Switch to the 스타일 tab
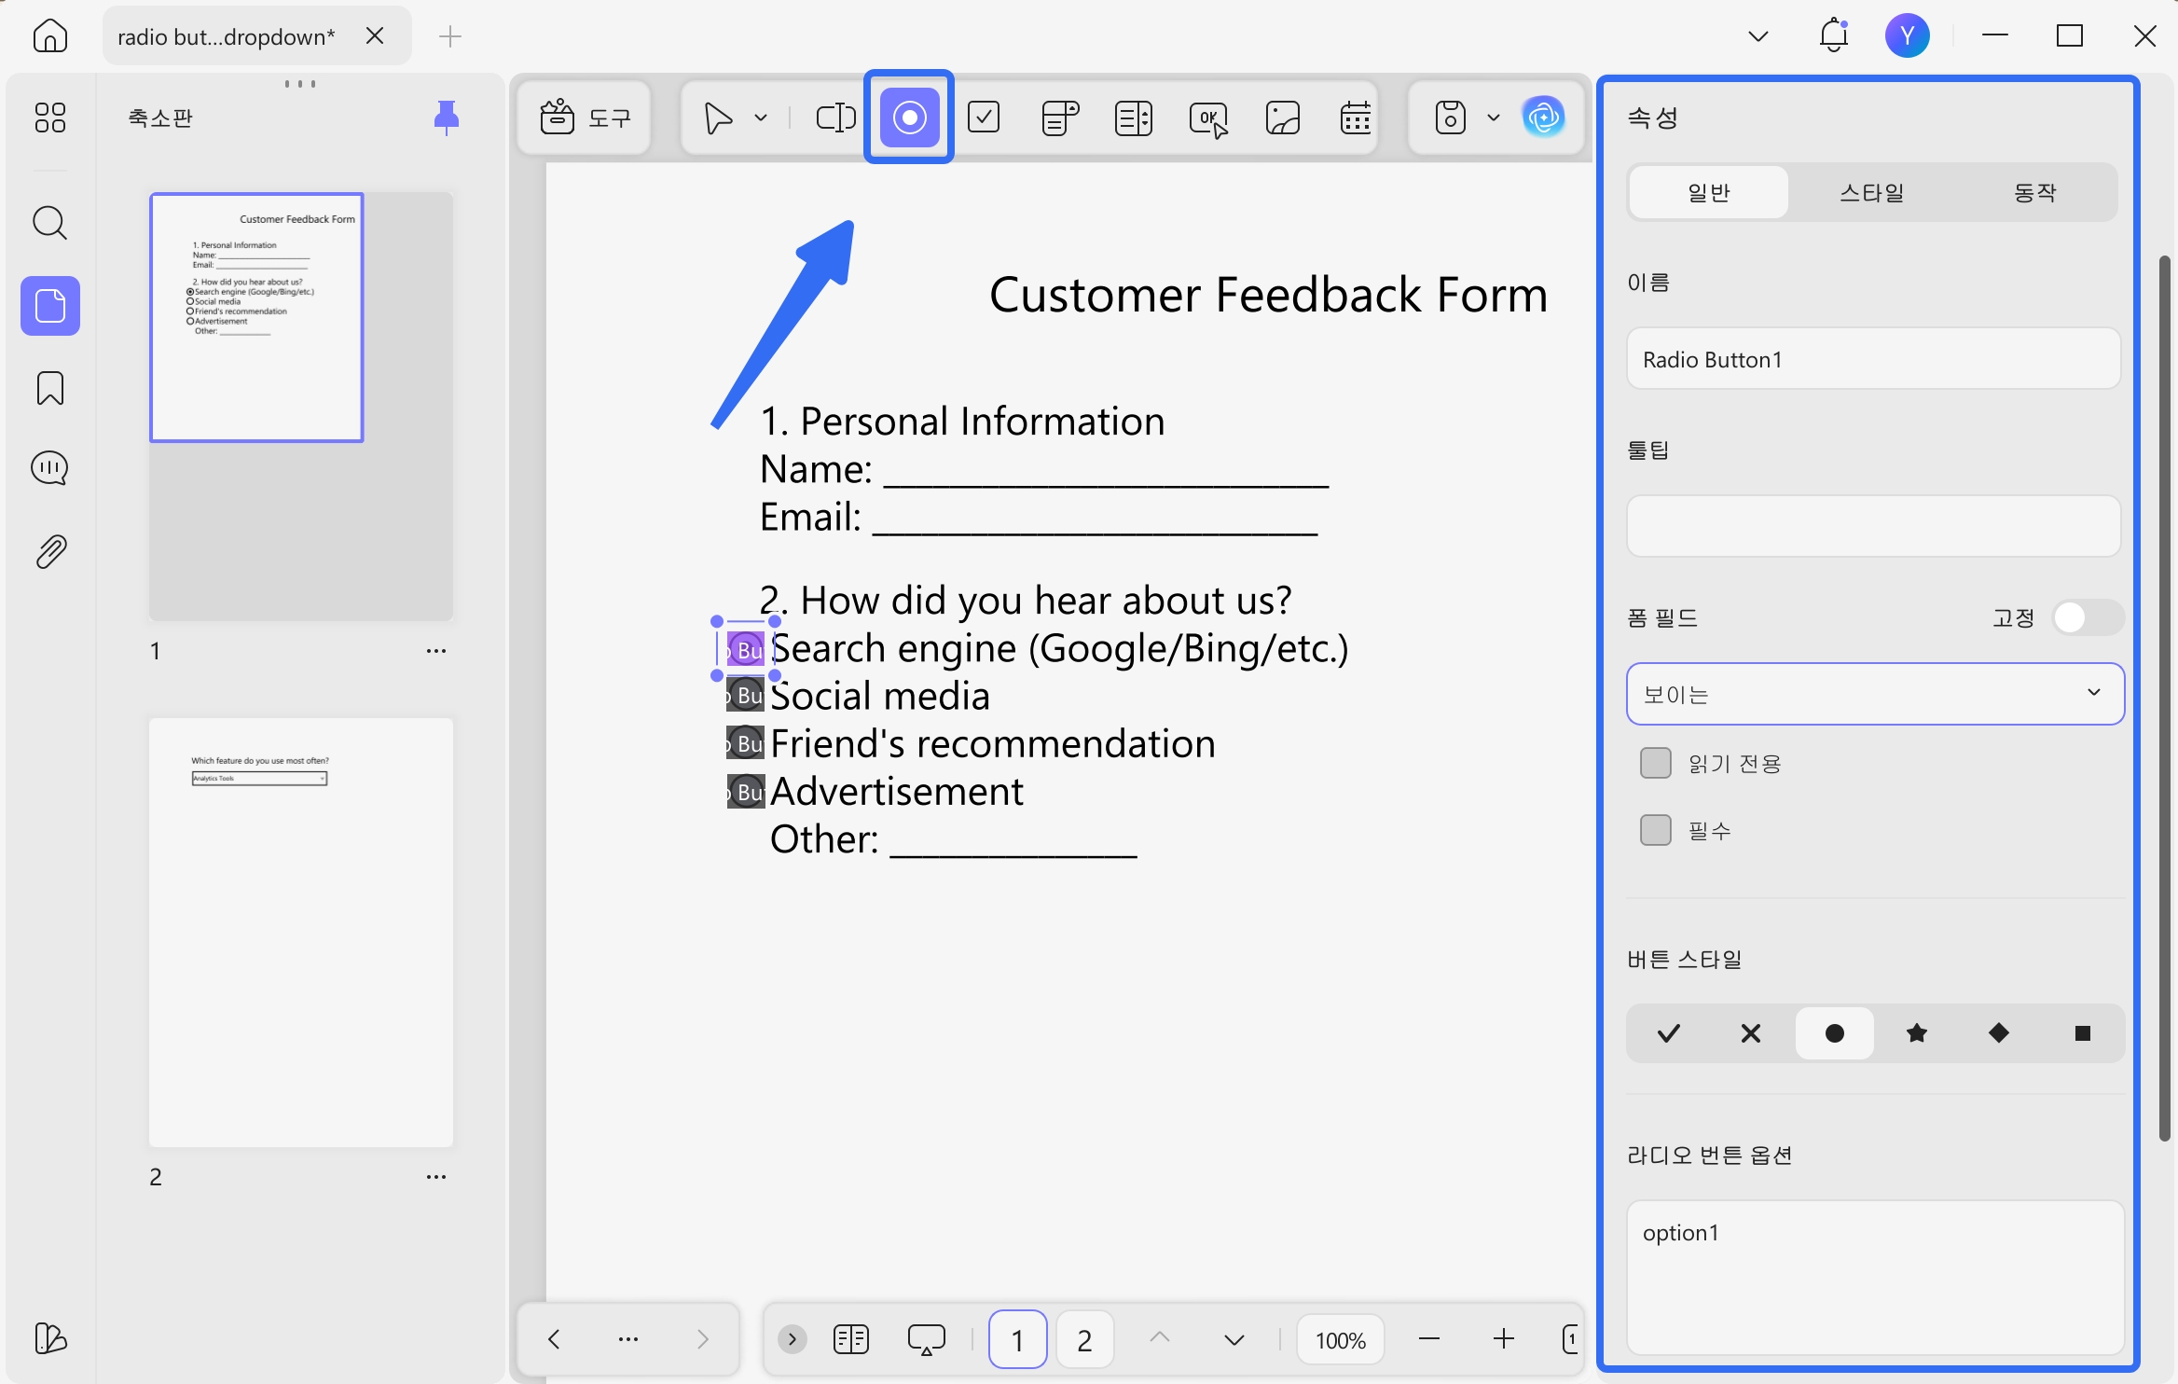The width and height of the screenshot is (2178, 1384). click(1872, 192)
